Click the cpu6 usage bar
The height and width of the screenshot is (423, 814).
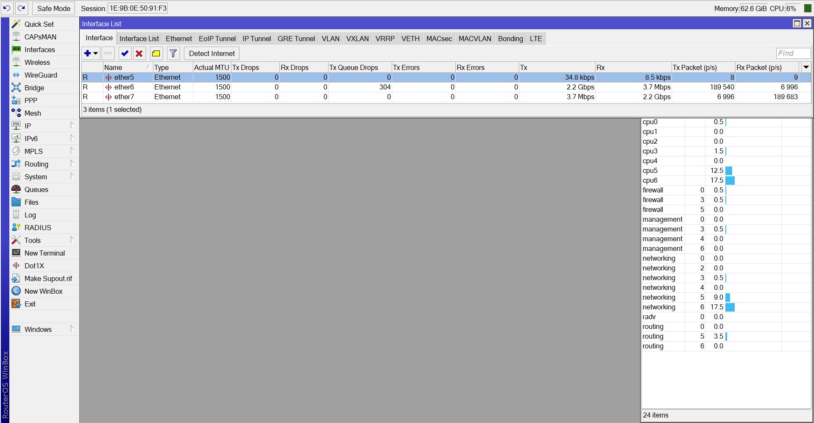tap(730, 180)
